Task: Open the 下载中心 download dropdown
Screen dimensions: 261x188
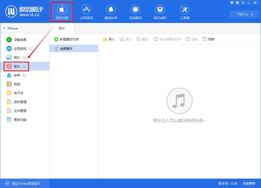Action: coord(244,14)
